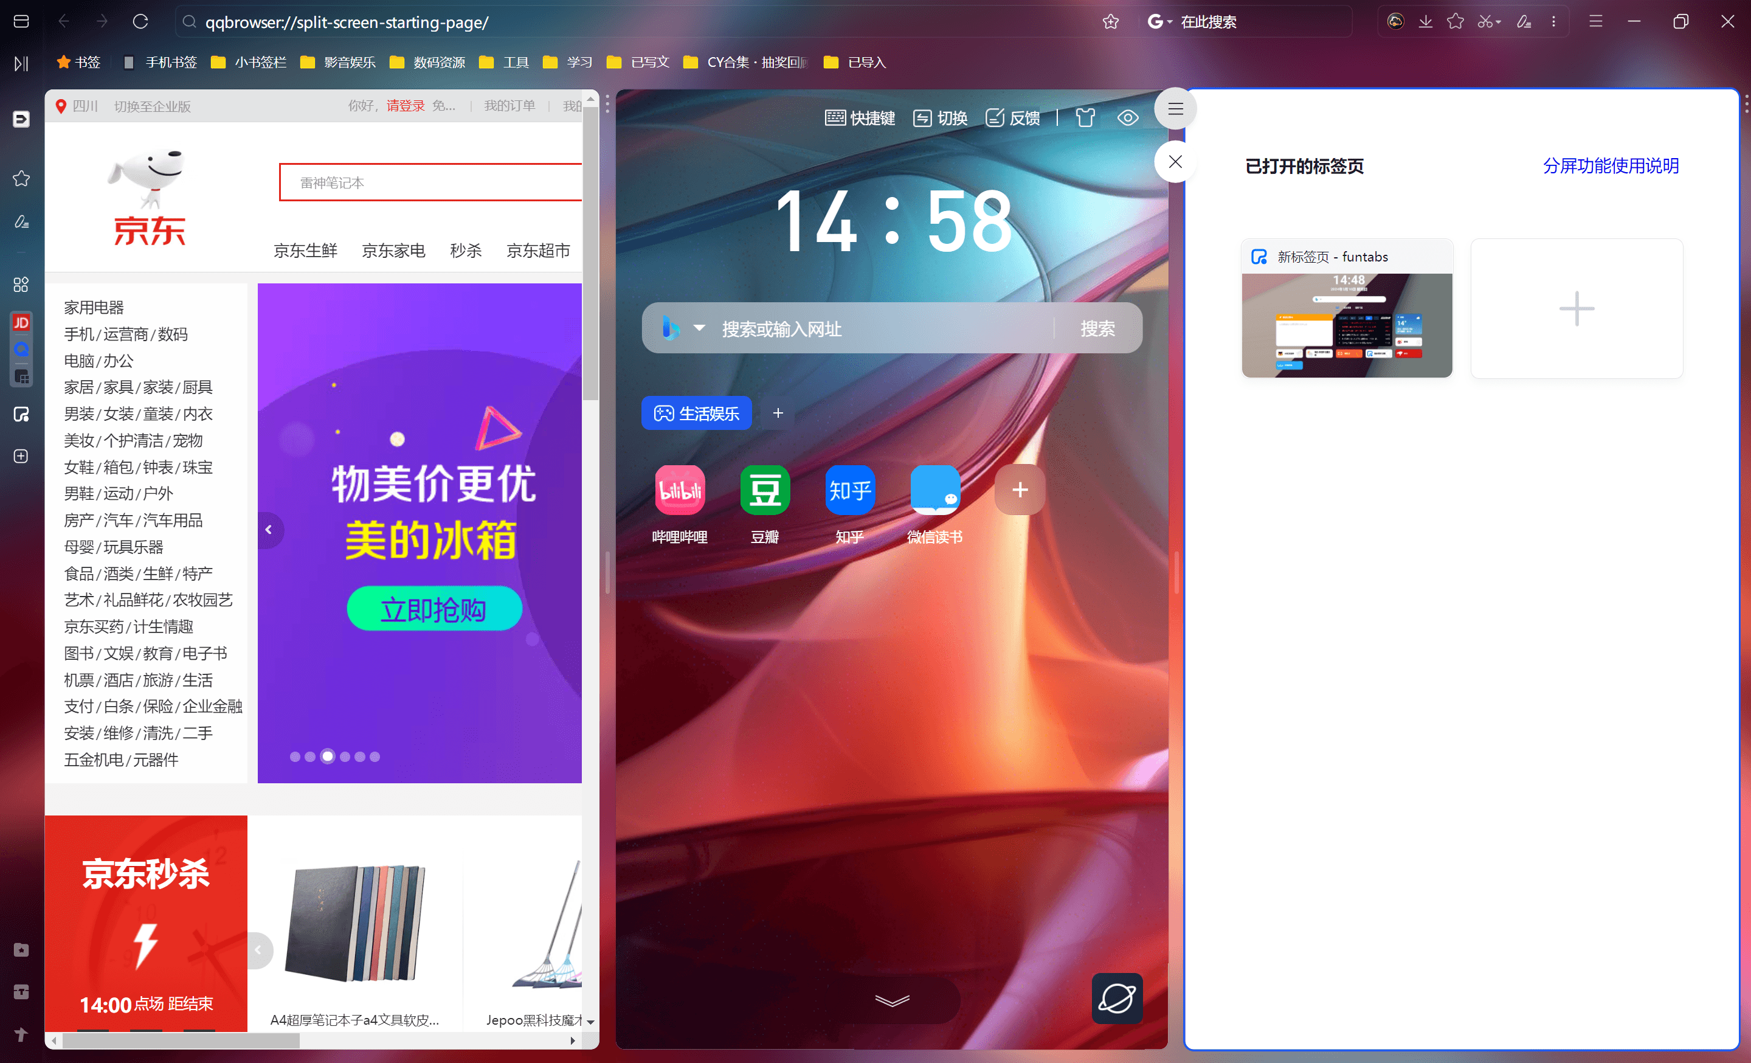Open the 工具 bookmark folder
Screen dimensions: 1751x1063
(x=504, y=63)
